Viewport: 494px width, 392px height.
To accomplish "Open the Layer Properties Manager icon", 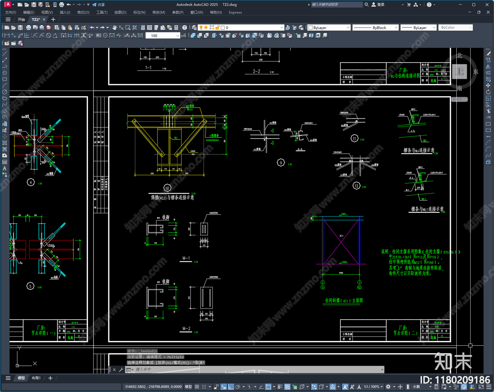I will pyautogui.click(x=194, y=28).
